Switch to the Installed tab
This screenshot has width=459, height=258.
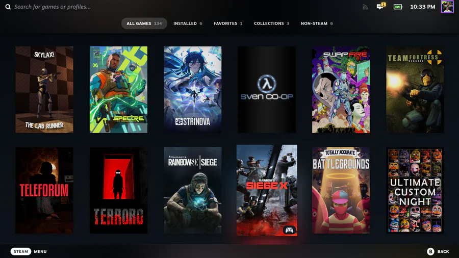[188, 23]
